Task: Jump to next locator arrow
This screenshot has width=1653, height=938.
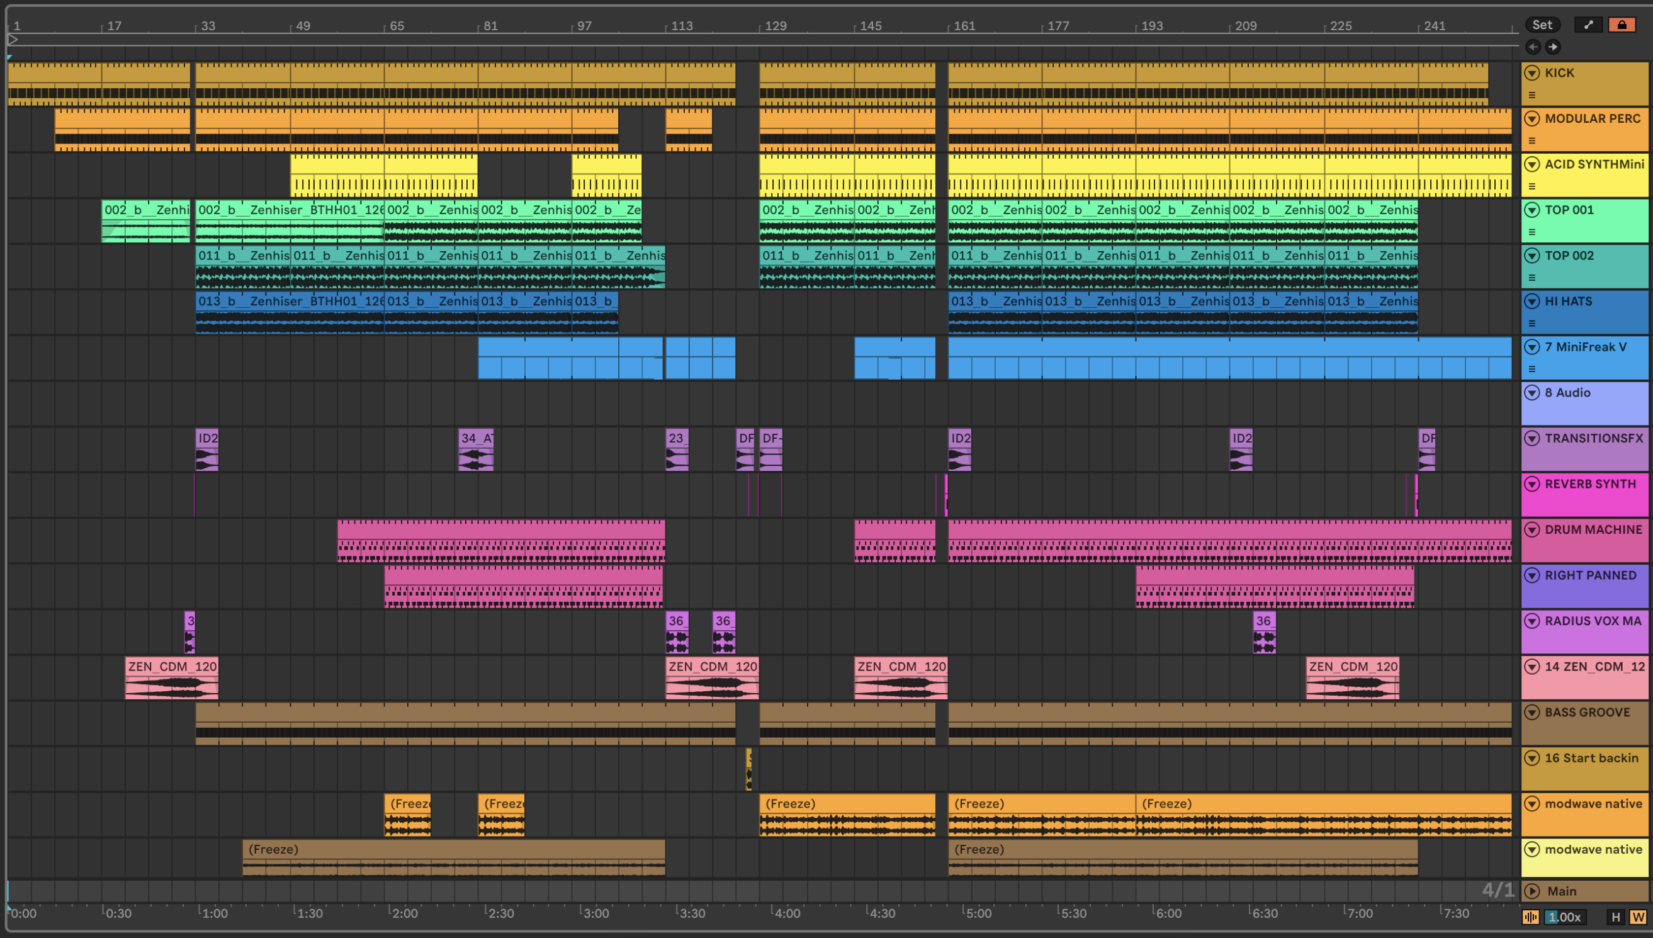Action: pyautogui.click(x=1553, y=47)
